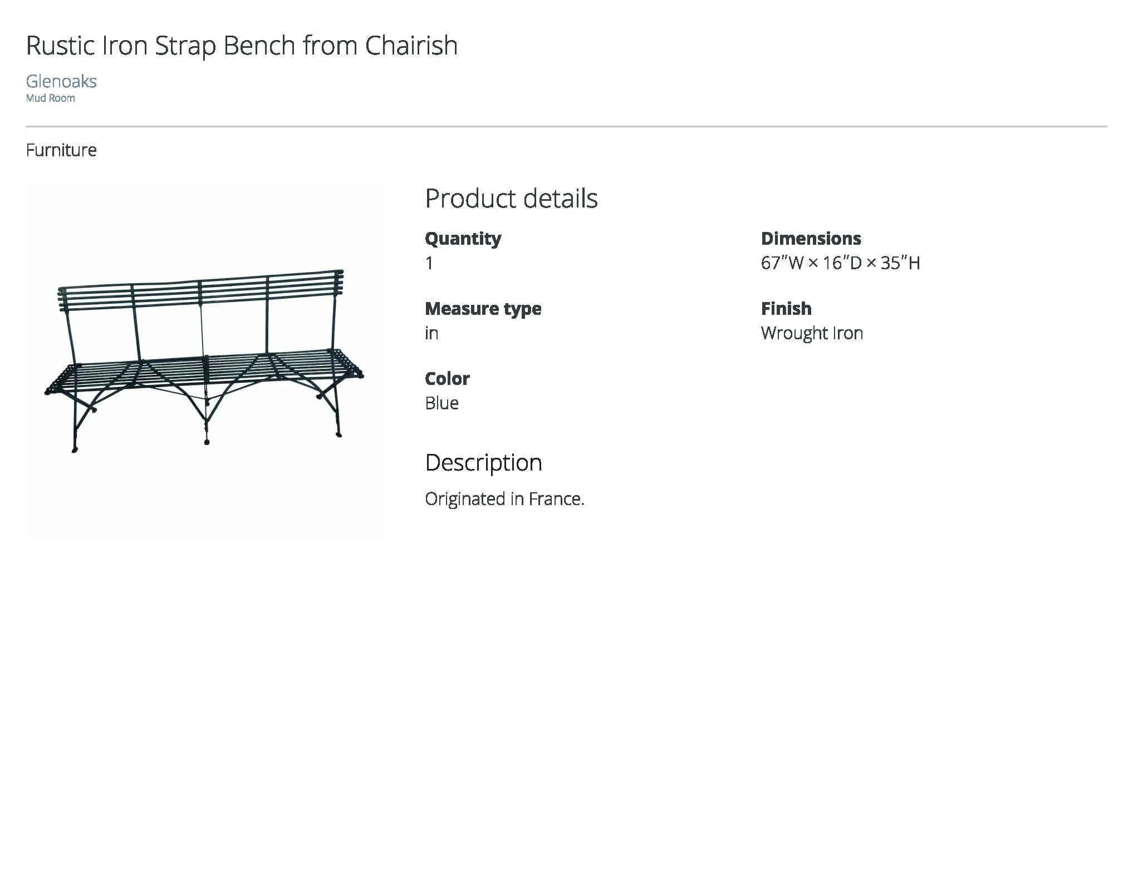1133x875 pixels.
Task: Click the Wrought Iron finish value
Action: [812, 333]
